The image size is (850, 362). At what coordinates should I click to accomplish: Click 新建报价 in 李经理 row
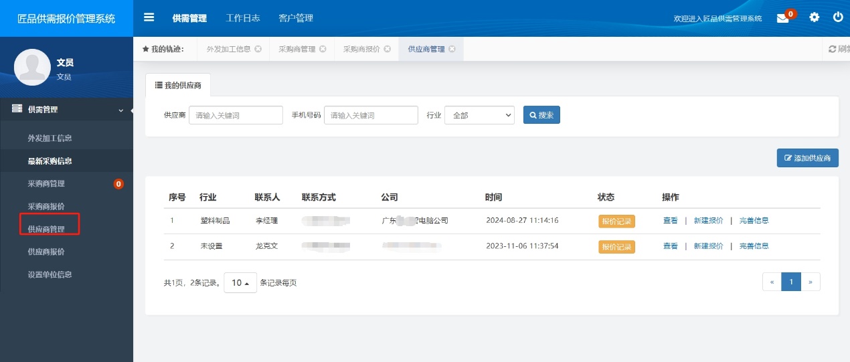[708, 220]
